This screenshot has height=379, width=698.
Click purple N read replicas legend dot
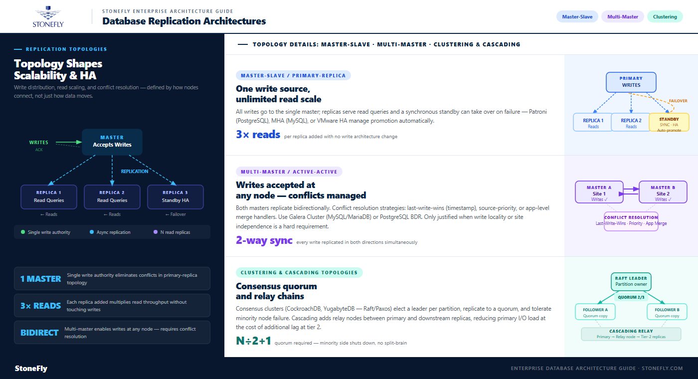(x=155, y=232)
